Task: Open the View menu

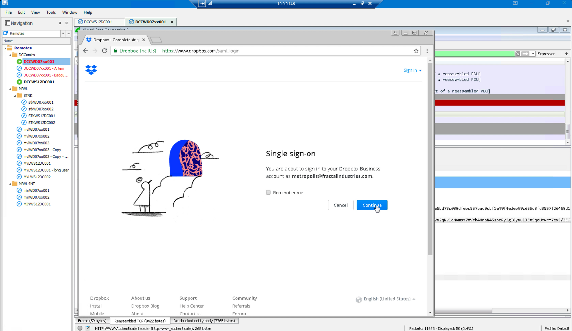Action: (x=35, y=12)
